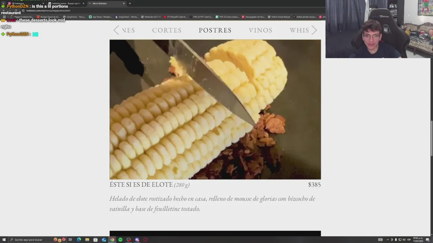Open Spotify from the taskbar

(120, 240)
